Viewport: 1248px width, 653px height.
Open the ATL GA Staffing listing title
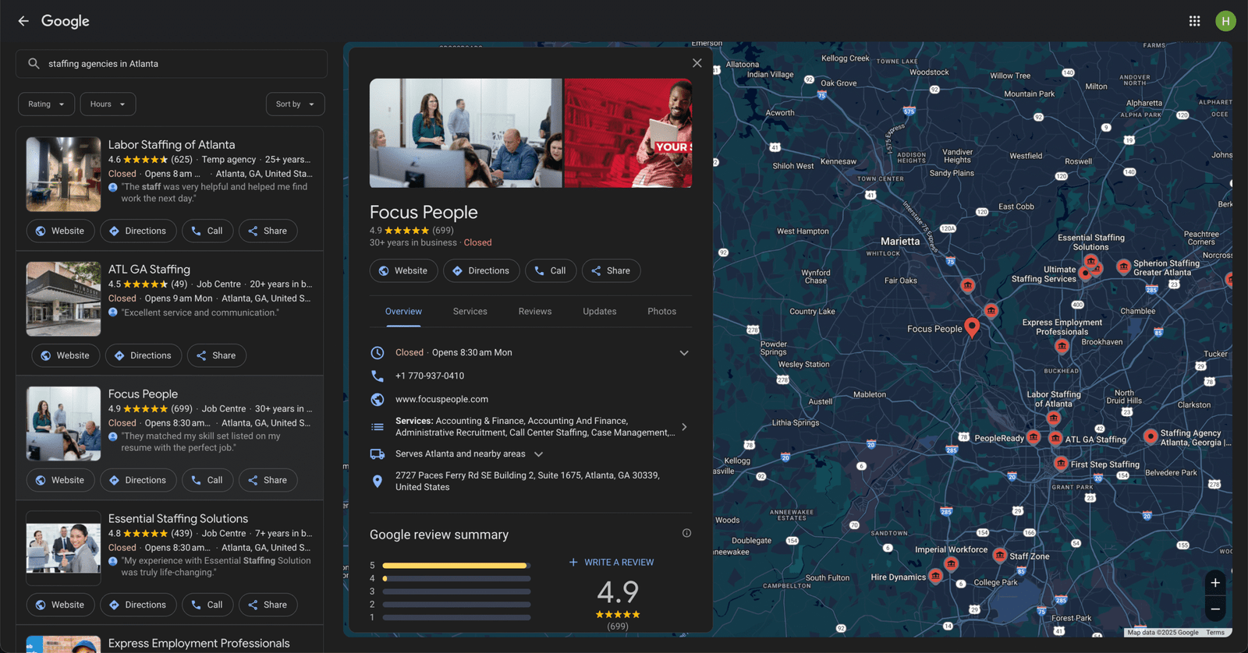pyautogui.click(x=149, y=270)
